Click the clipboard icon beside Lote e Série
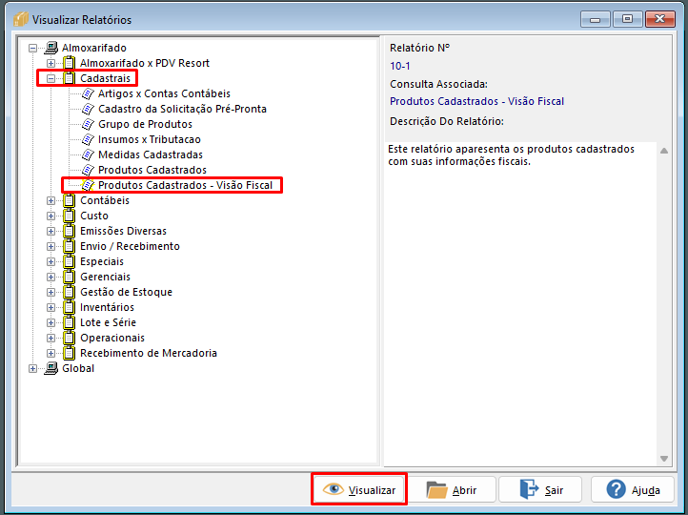The image size is (688, 515). click(x=69, y=322)
